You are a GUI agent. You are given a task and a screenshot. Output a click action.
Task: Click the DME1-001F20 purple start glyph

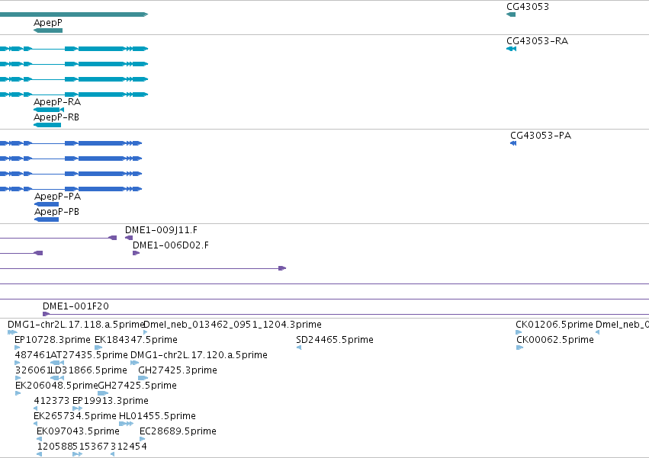[46, 314]
